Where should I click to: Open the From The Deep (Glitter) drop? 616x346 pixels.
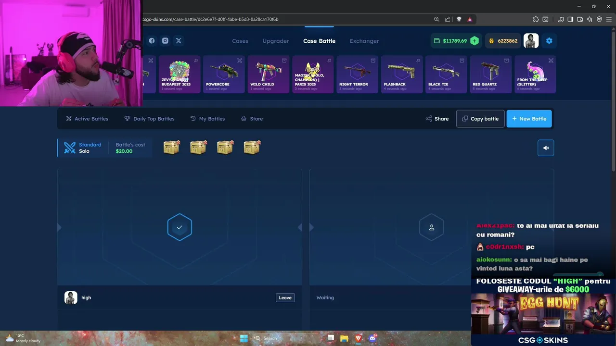click(535, 74)
